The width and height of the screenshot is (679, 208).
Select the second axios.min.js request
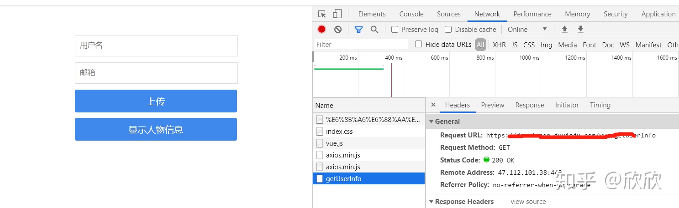368,167
